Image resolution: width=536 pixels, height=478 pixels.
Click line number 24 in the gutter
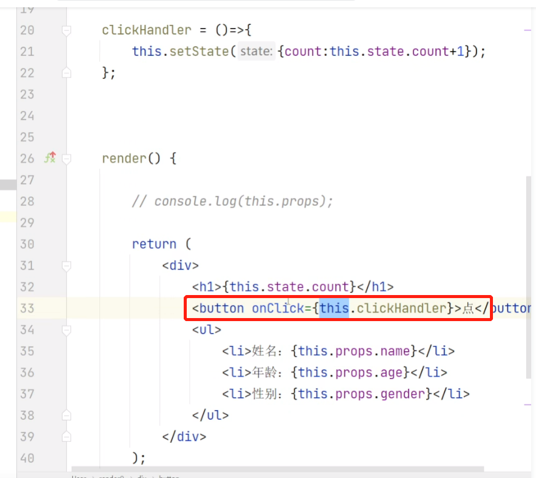coord(27,116)
